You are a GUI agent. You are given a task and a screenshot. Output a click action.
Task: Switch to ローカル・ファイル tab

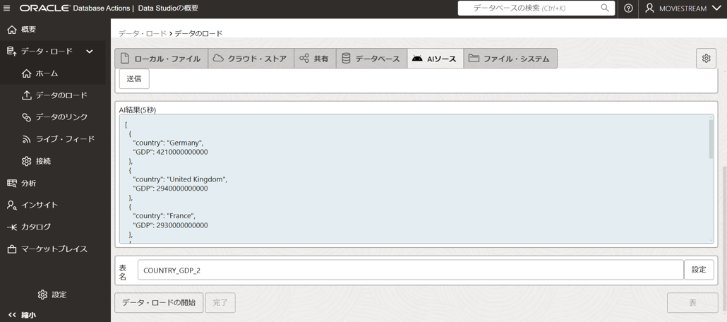pyautogui.click(x=161, y=59)
